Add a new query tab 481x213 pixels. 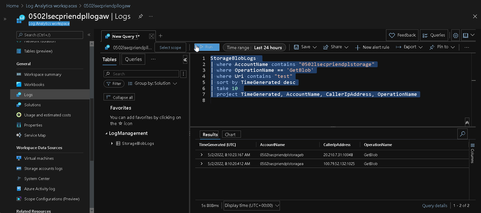click(160, 36)
